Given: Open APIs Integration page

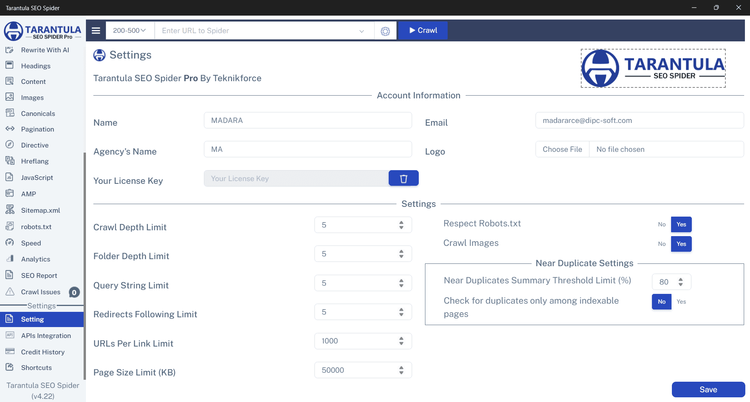Looking at the screenshot, I should pyautogui.click(x=46, y=336).
